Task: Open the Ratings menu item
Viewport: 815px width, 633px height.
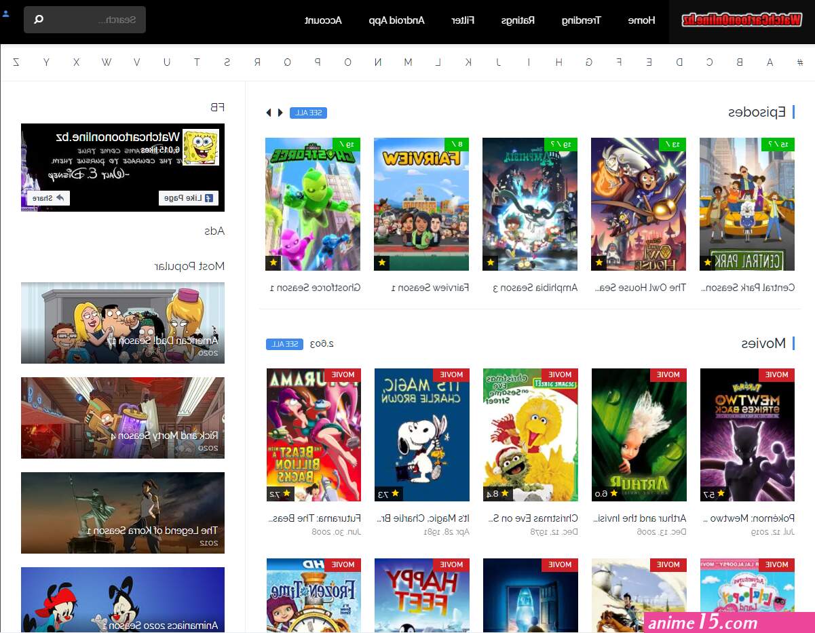Action: point(518,20)
